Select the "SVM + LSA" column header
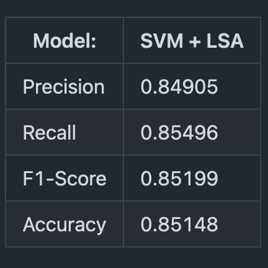Image resolution: width=268 pixels, height=268 pixels. coord(192,41)
